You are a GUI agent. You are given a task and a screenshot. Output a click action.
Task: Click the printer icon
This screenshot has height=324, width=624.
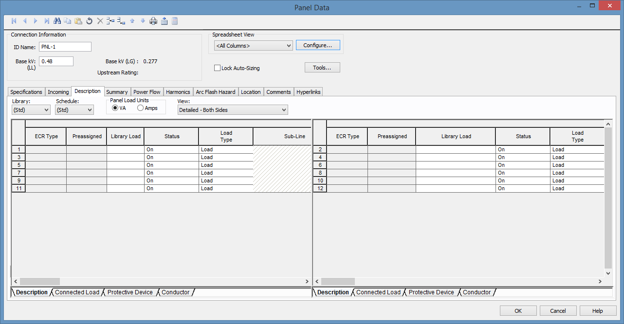coord(153,21)
